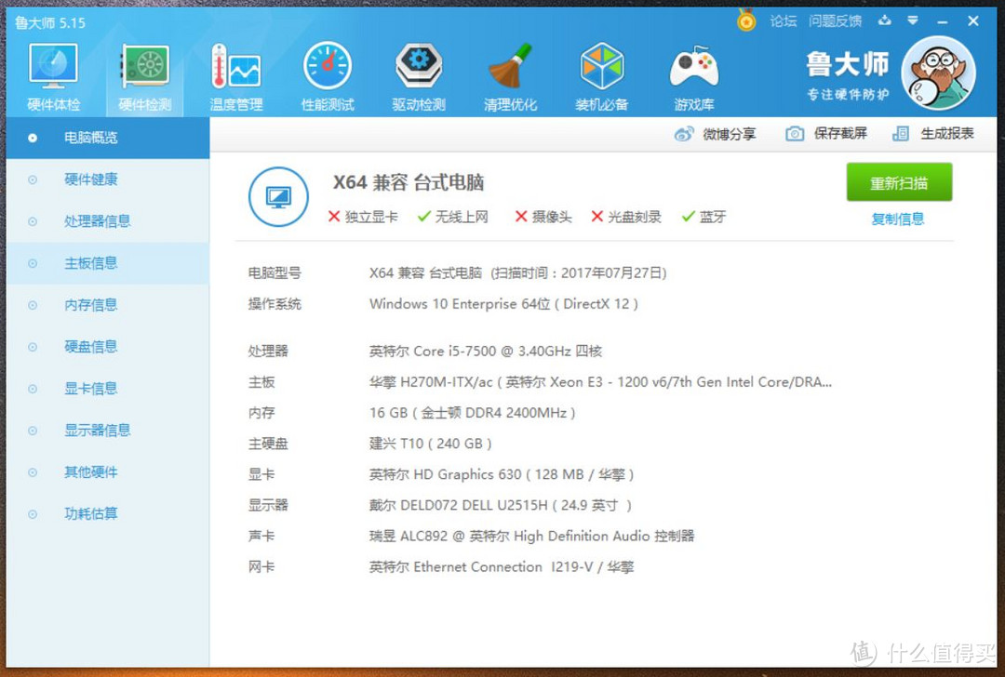Click 复制信息 copy info link
1005x677 pixels.
(x=897, y=219)
